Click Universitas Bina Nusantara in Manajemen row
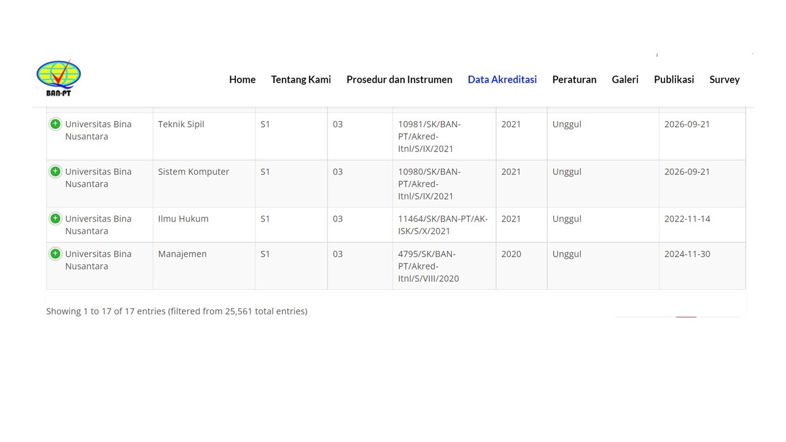The height and width of the screenshot is (442, 786). click(98, 260)
